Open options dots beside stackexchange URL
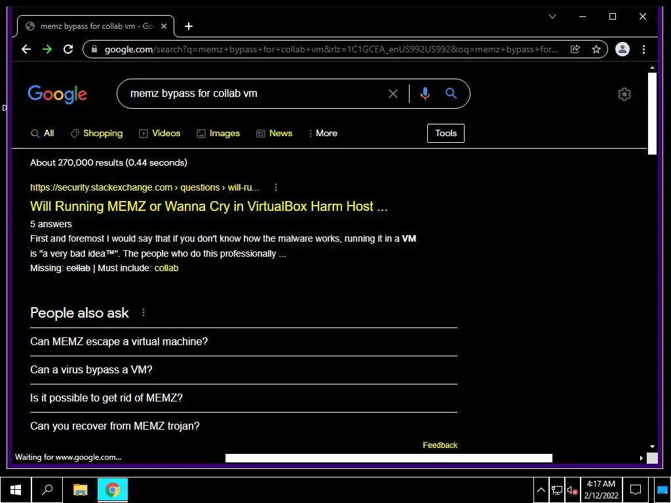Image resolution: width=671 pixels, height=503 pixels. tap(276, 187)
